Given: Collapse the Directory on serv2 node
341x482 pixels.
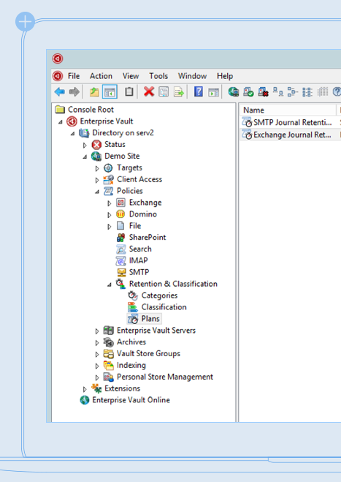Looking at the screenshot, I should (x=73, y=134).
